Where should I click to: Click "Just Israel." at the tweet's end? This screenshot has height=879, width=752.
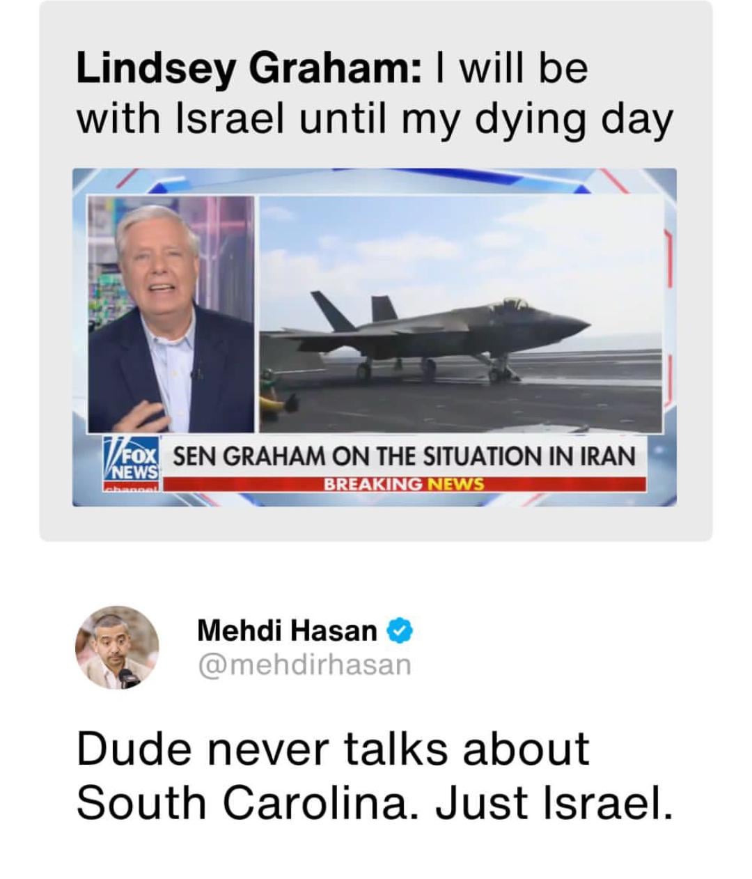tap(555, 802)
